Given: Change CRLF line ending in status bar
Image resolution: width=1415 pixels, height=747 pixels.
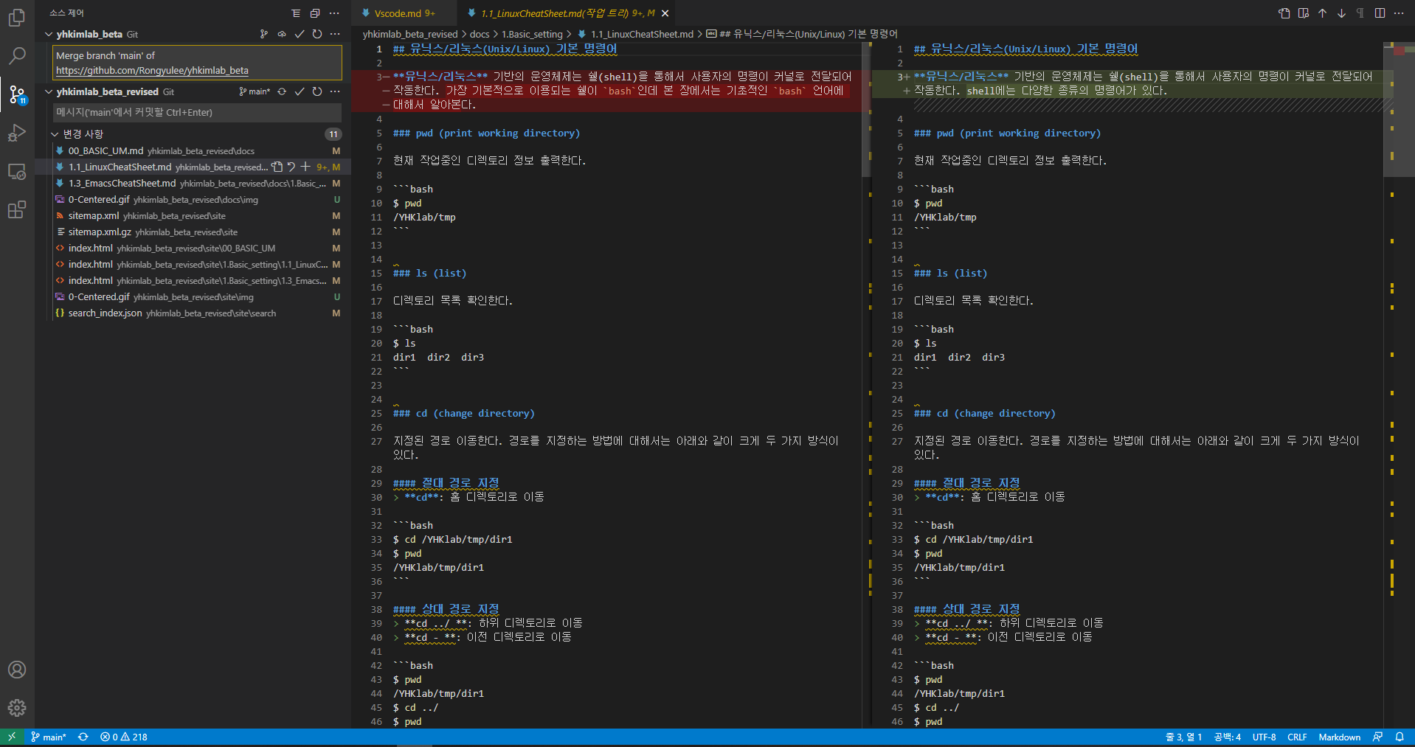Looking at the screenshot, I should (1297, 737).
